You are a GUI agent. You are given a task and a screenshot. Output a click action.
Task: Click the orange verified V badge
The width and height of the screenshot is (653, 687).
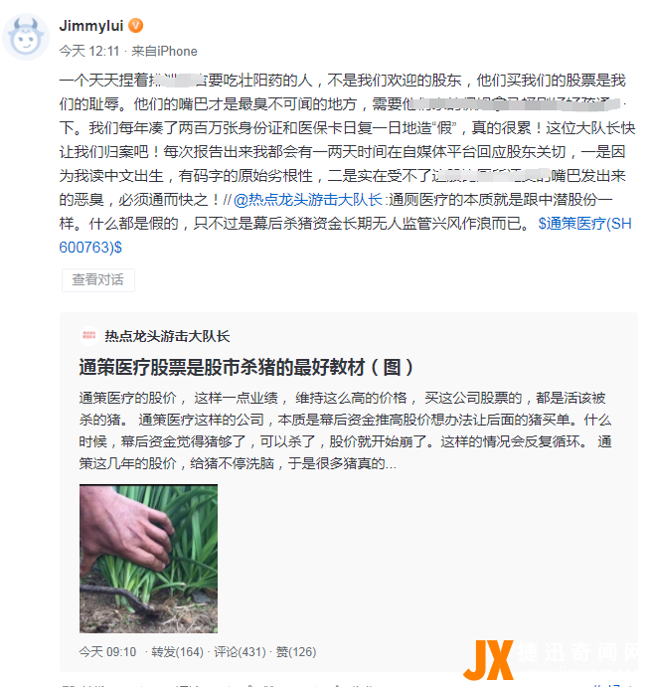[x=136, y=26]
